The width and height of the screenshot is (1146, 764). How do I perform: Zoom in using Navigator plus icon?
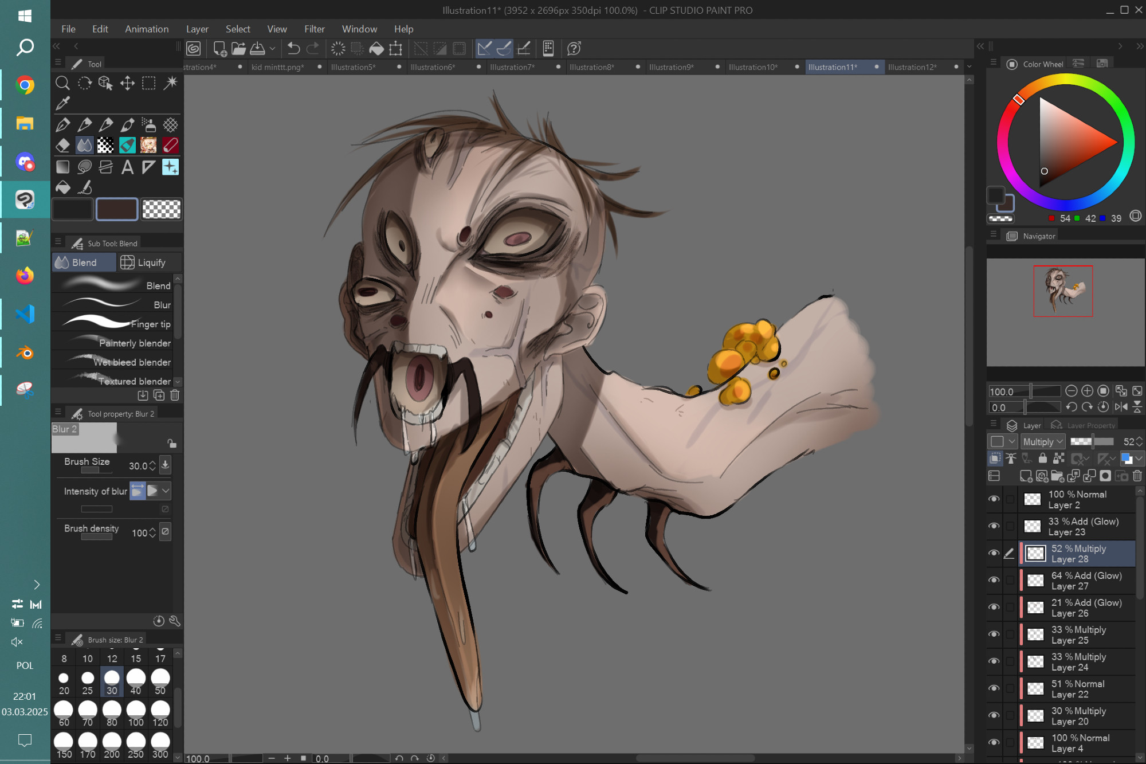(x=1087, y=391)
